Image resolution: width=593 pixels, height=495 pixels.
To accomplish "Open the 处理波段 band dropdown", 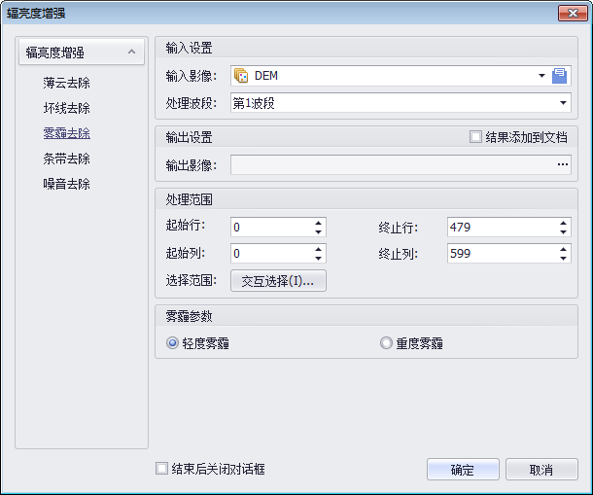I will coord(563,102).
